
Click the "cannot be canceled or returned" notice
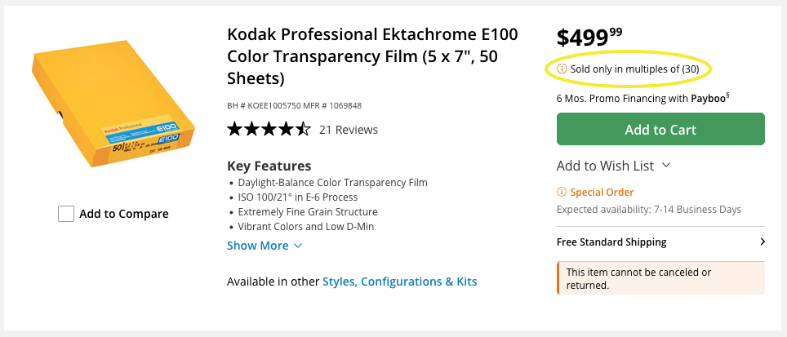point(638,278)
